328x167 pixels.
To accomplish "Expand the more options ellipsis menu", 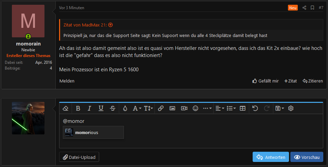I will [207, 108].
